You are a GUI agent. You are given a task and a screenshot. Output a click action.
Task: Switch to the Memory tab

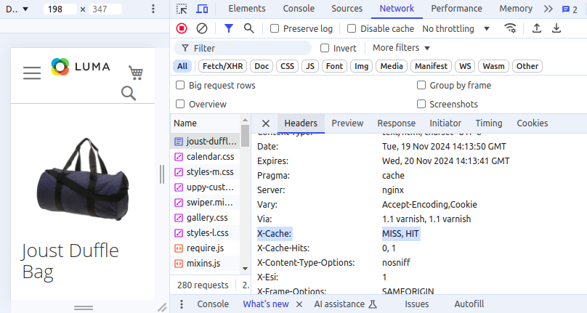(x=516, y=9)
